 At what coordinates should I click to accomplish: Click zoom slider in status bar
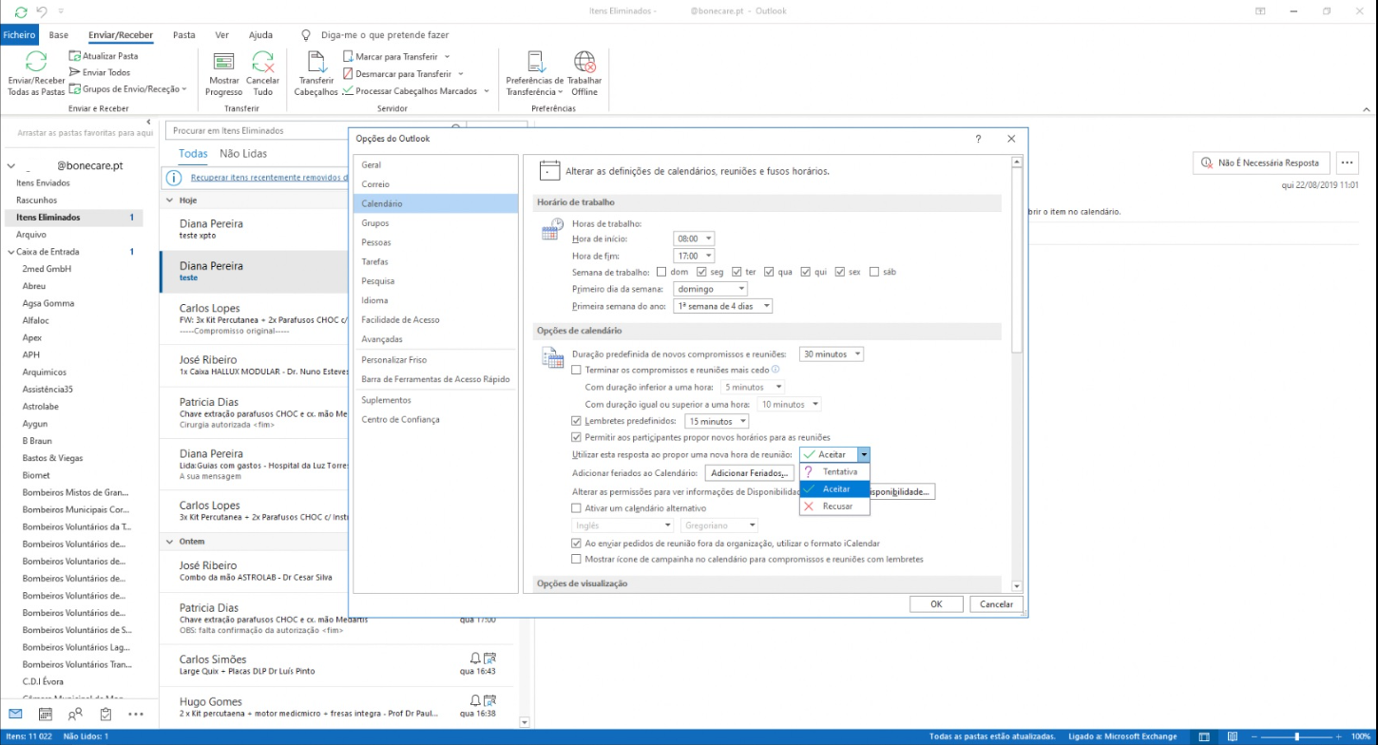pyautogui.click(x=1297, y=736)
